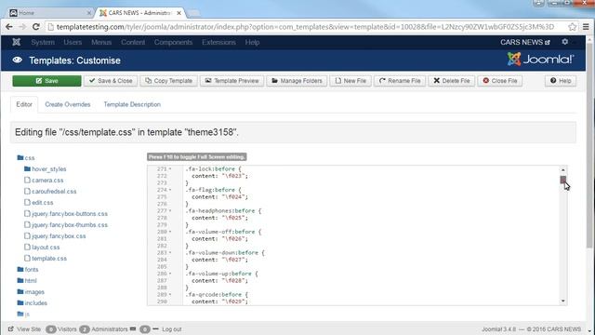Click the browser reload icon

(x=36, y=27)
